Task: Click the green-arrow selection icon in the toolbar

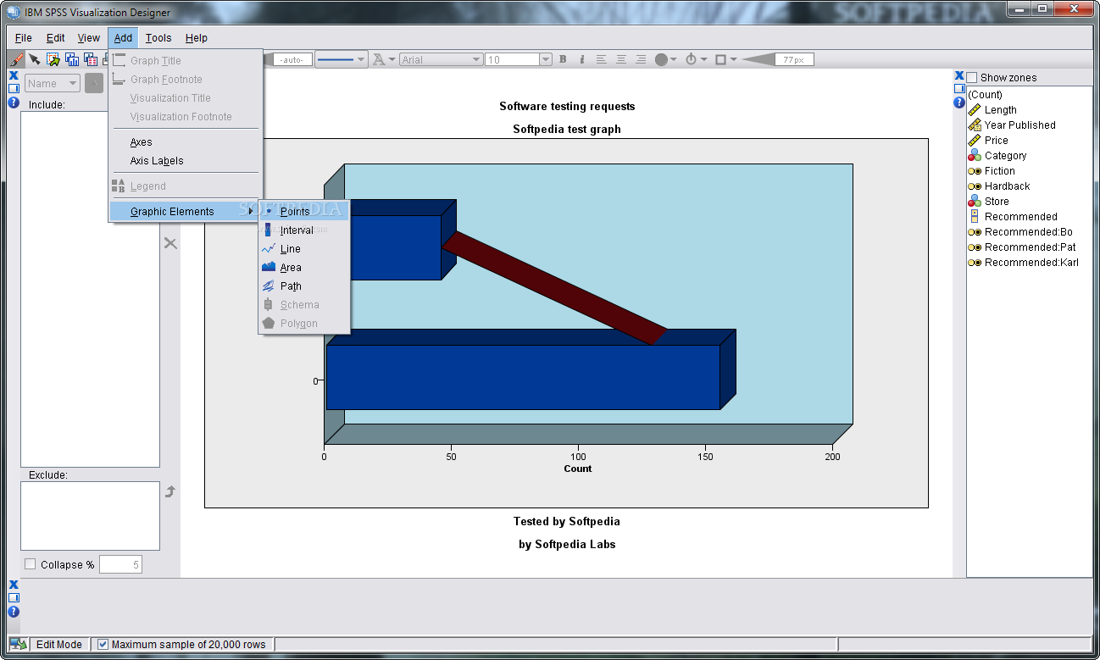Action: point(53,59)
